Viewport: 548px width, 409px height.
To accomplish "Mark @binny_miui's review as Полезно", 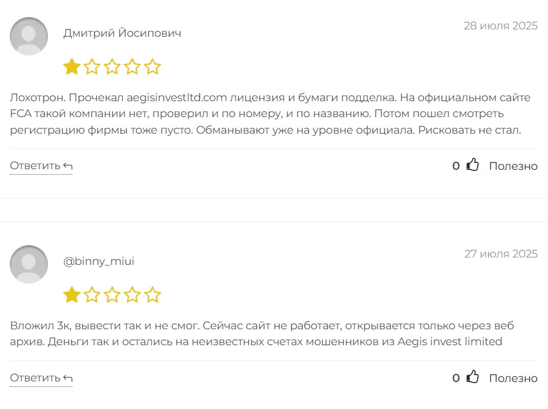I will click(x=513, y=378).
